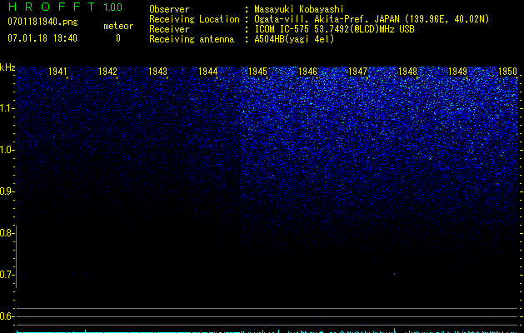
Task: Click the 1943 time marker
Action: click(157, 72)
